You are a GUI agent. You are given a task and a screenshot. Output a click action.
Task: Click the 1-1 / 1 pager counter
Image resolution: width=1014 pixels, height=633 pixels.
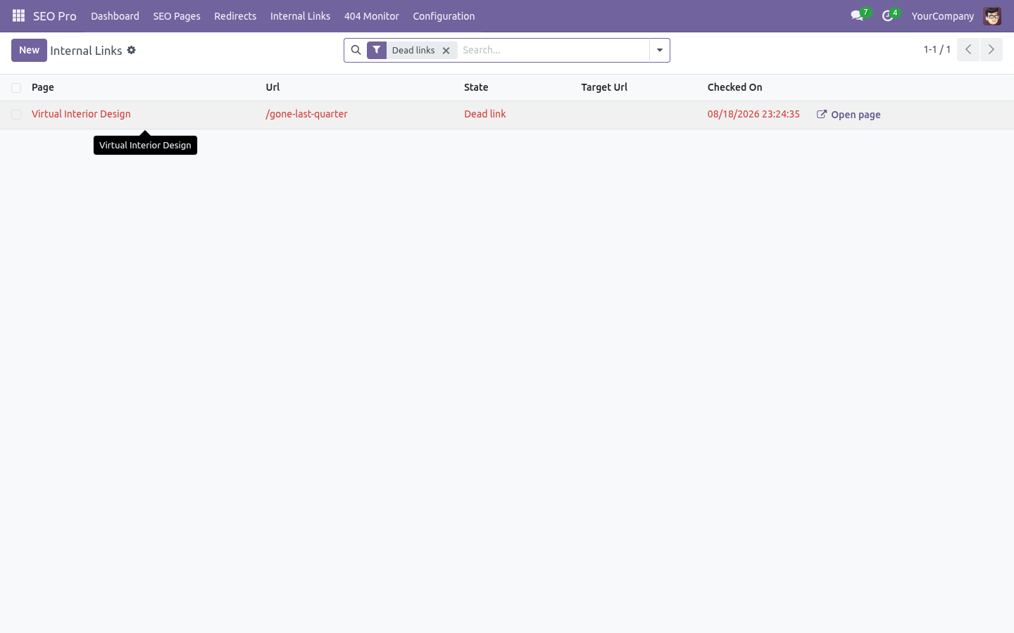pos(937,49)
